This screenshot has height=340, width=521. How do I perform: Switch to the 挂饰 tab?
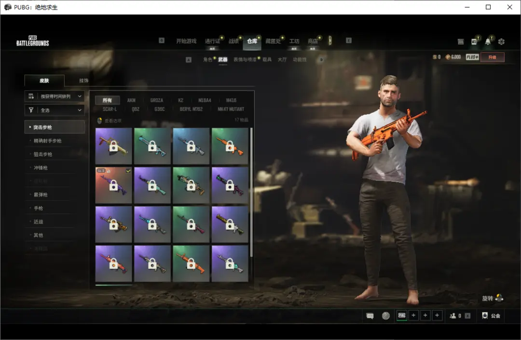pyautogui.click(x=83, y=81)
